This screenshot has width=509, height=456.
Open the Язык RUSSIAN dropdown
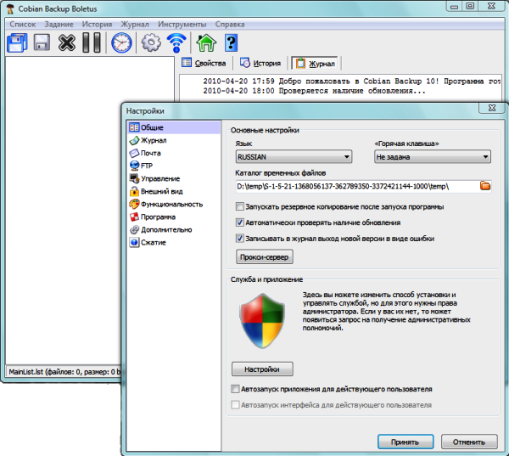294,157
